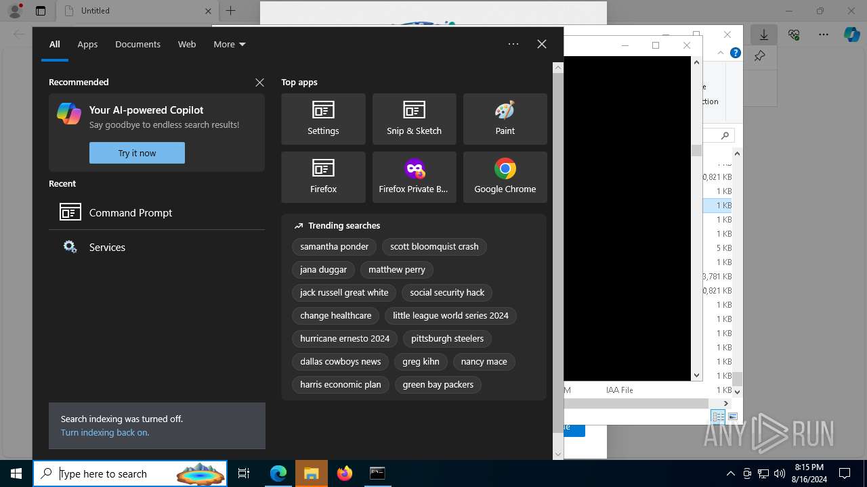Search trending harris economic plan

[x=340, y=385]
